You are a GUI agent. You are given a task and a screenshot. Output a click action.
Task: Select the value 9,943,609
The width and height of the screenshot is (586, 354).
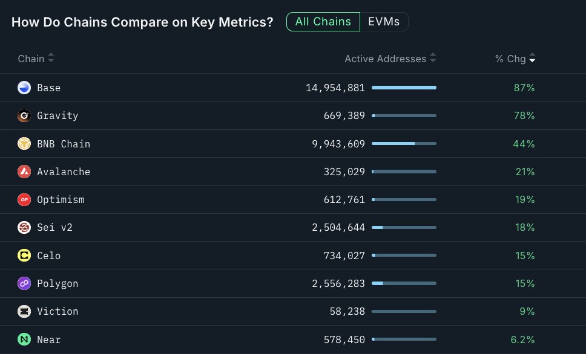click(x=338, y=144)
